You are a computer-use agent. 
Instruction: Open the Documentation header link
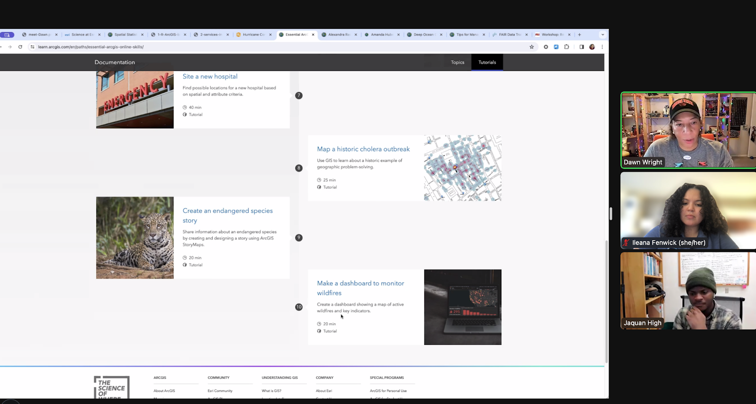click(x=115, y=62)
